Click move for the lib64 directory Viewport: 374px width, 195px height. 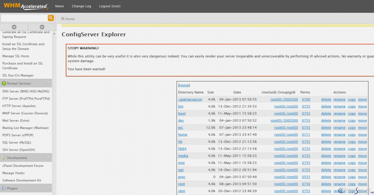pos(362,149)
